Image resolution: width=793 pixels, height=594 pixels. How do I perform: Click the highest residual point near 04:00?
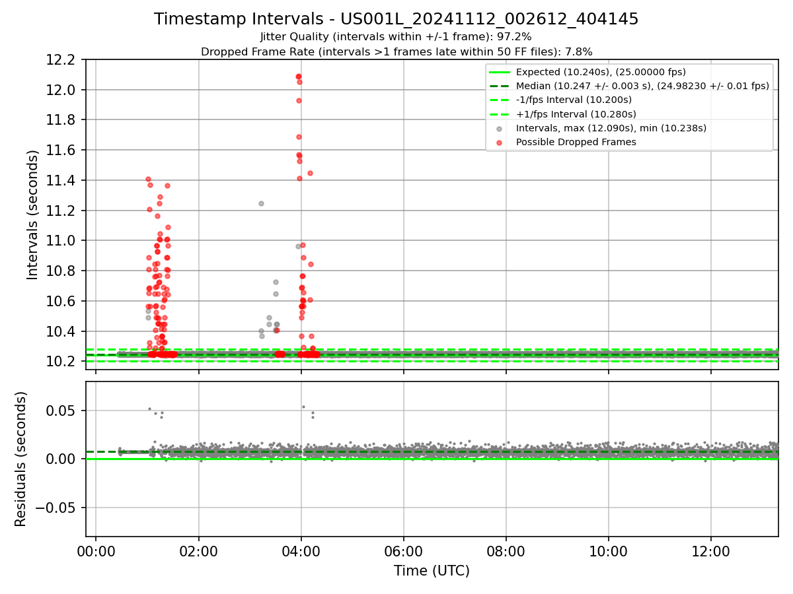[303, 407]
